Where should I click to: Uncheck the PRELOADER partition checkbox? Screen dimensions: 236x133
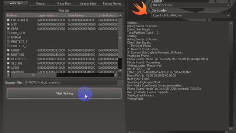click(8, 20)
